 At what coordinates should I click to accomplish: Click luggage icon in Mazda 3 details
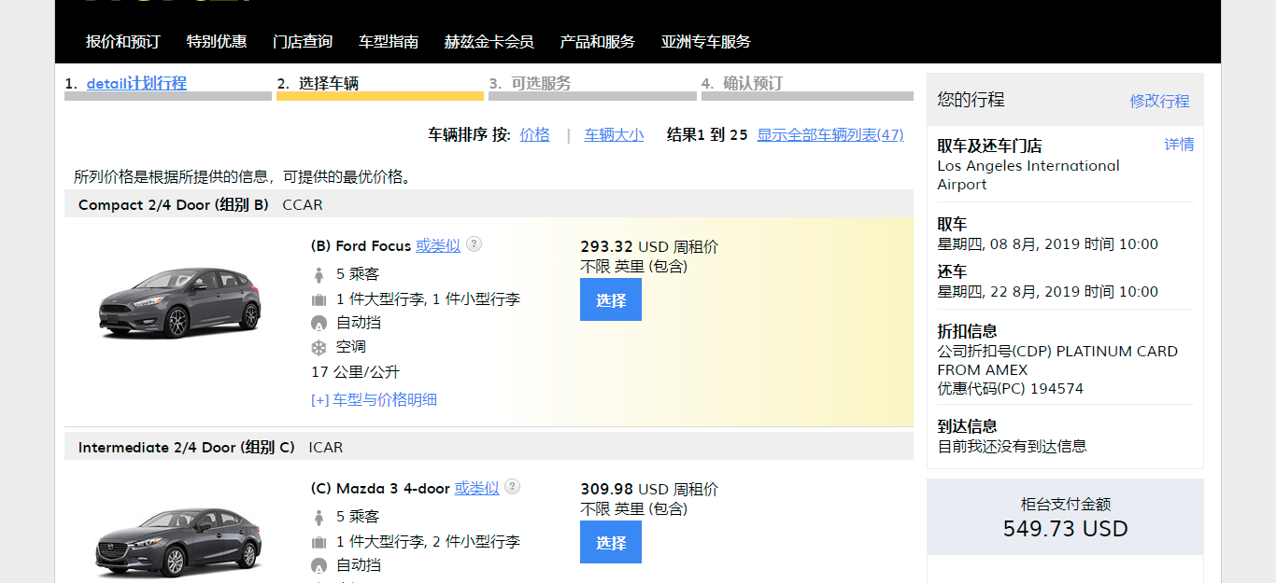319,542
